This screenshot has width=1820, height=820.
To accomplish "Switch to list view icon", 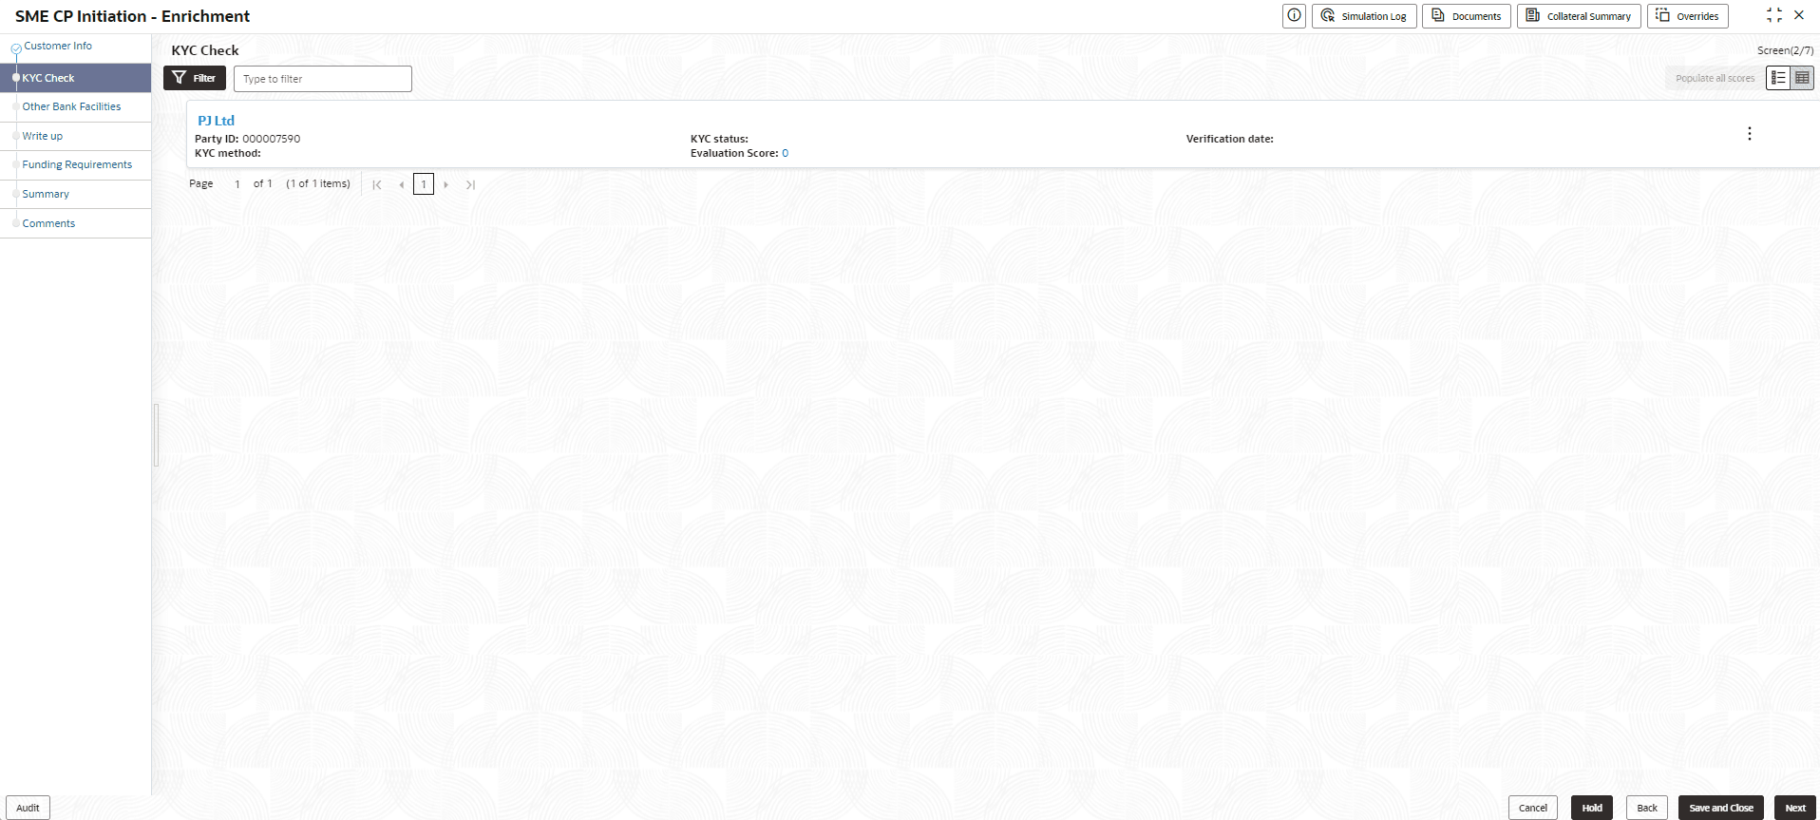I will click(x=1778, y=78).
